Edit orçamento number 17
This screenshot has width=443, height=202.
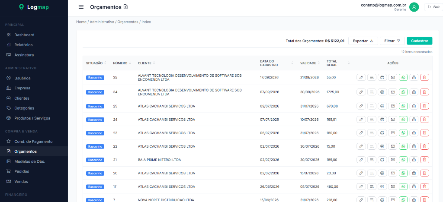(361, 186)
